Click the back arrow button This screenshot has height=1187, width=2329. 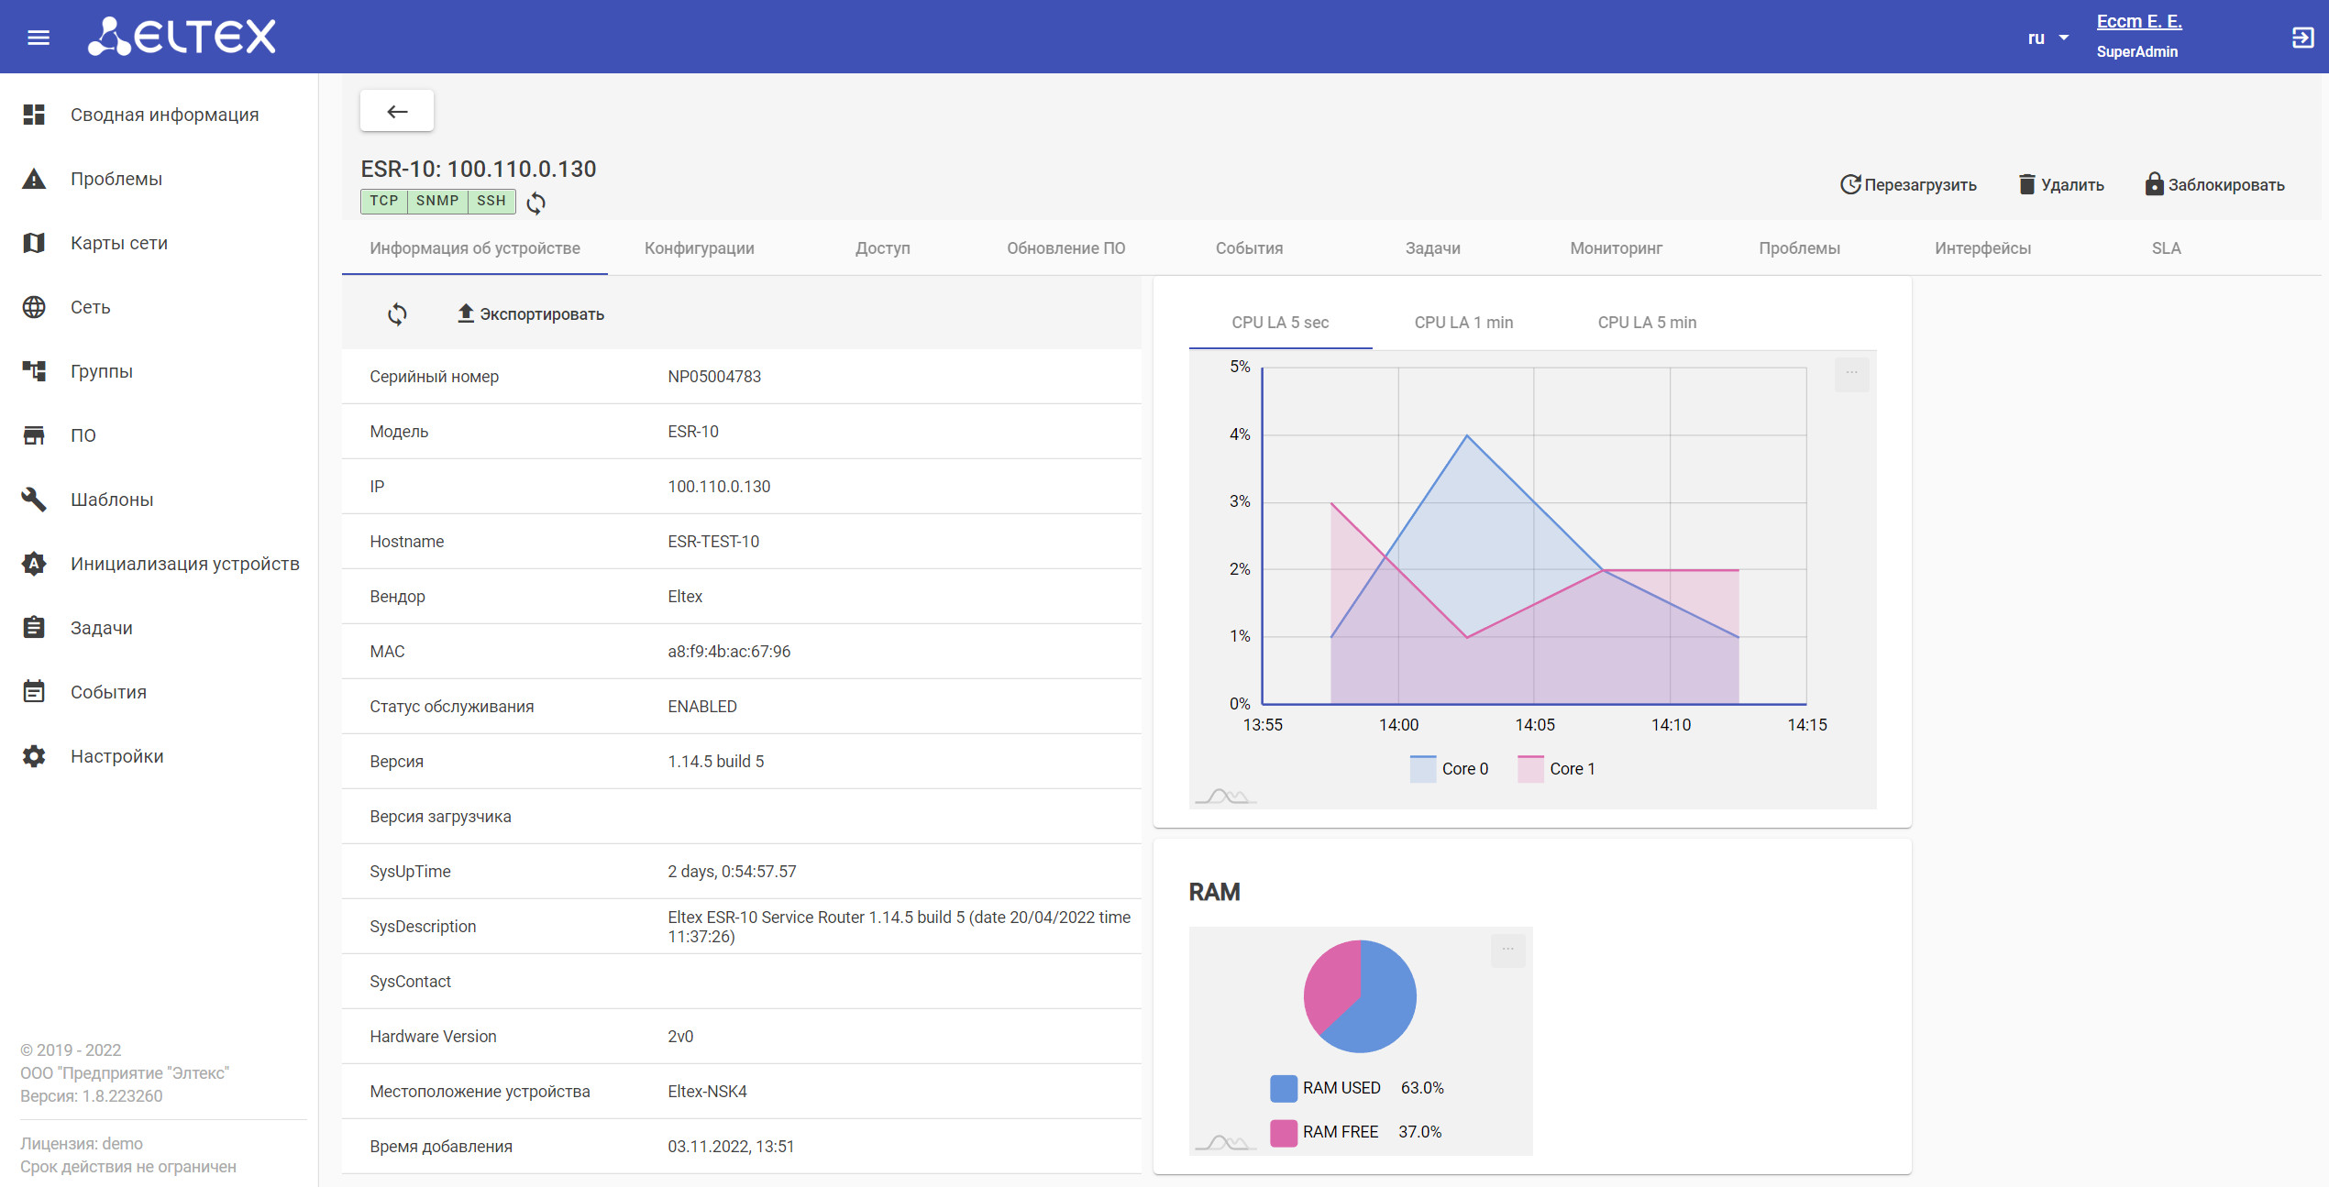[x=397, y=112]
